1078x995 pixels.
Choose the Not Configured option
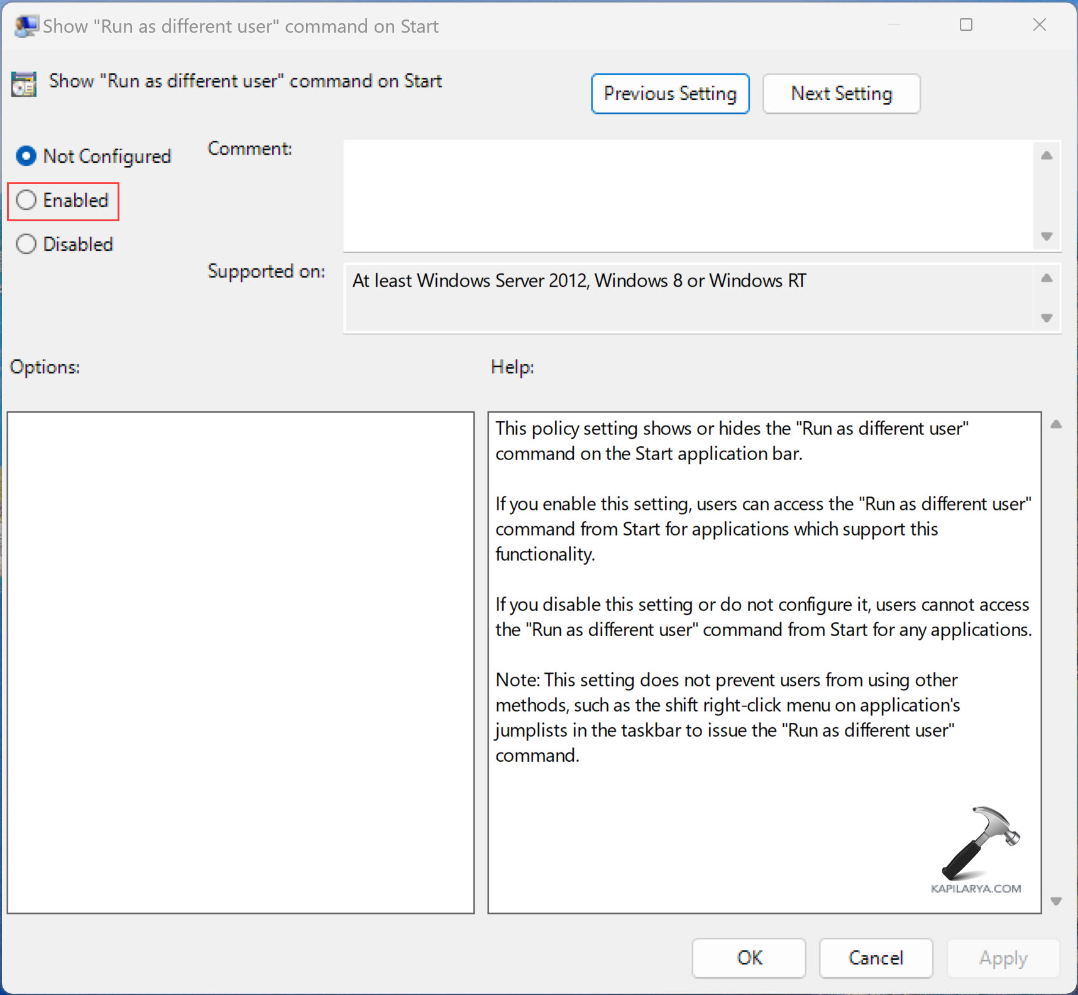pyautogui.click(x=26, y=156)
